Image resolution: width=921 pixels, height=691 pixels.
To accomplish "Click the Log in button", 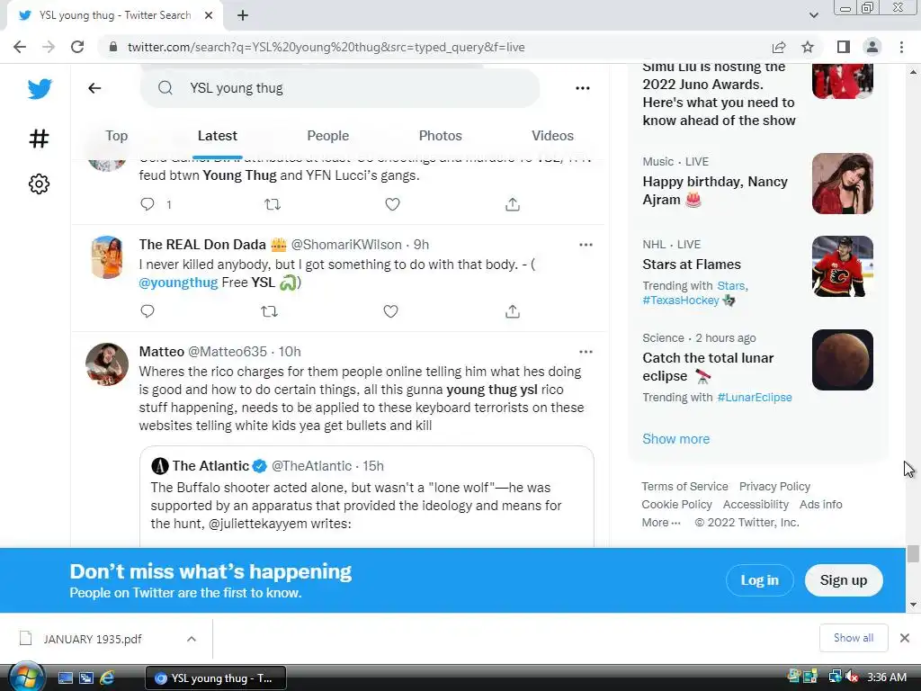I will [x=759, y=580].
